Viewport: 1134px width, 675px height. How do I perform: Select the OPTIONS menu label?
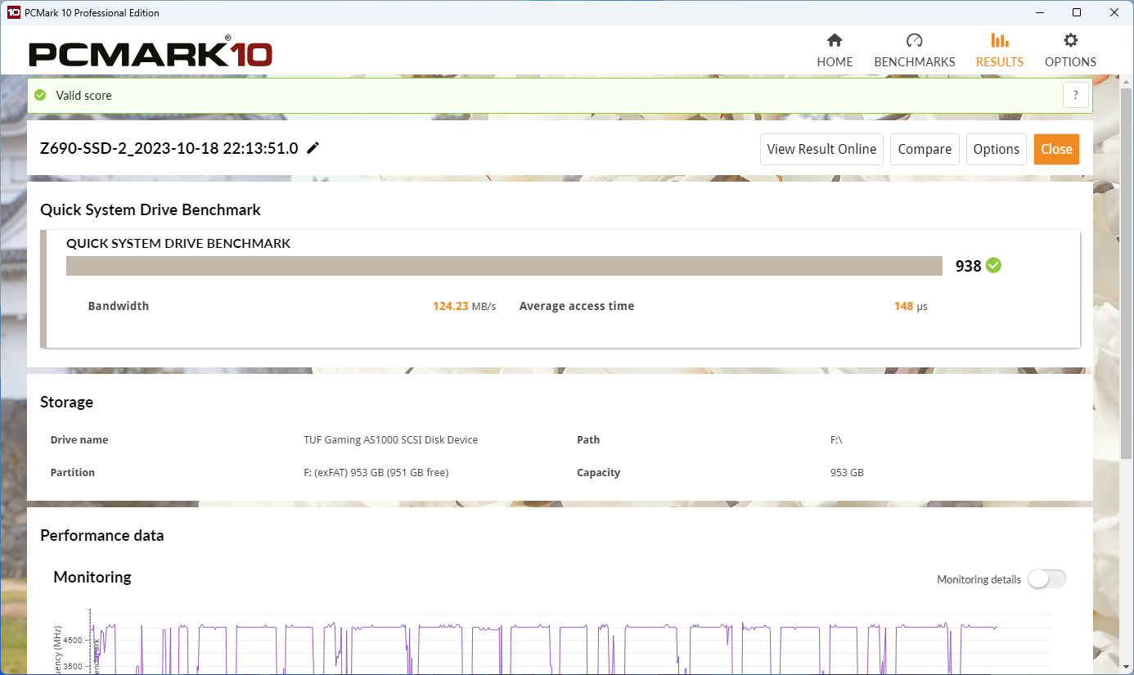pos(1070,62)
